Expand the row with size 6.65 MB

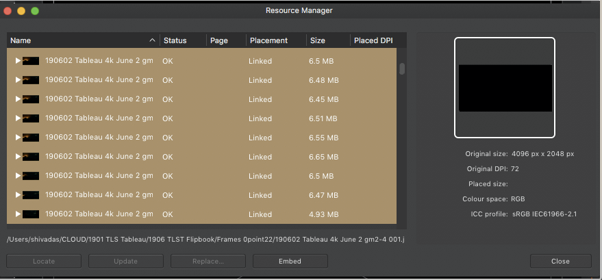(x=18, y=157)
